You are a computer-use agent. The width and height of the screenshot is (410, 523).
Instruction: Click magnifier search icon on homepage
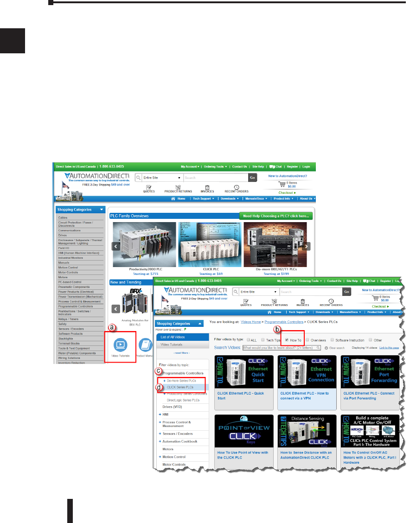138,178
